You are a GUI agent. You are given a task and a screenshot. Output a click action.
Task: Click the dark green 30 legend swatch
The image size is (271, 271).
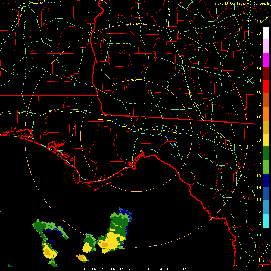coord(266,153)
